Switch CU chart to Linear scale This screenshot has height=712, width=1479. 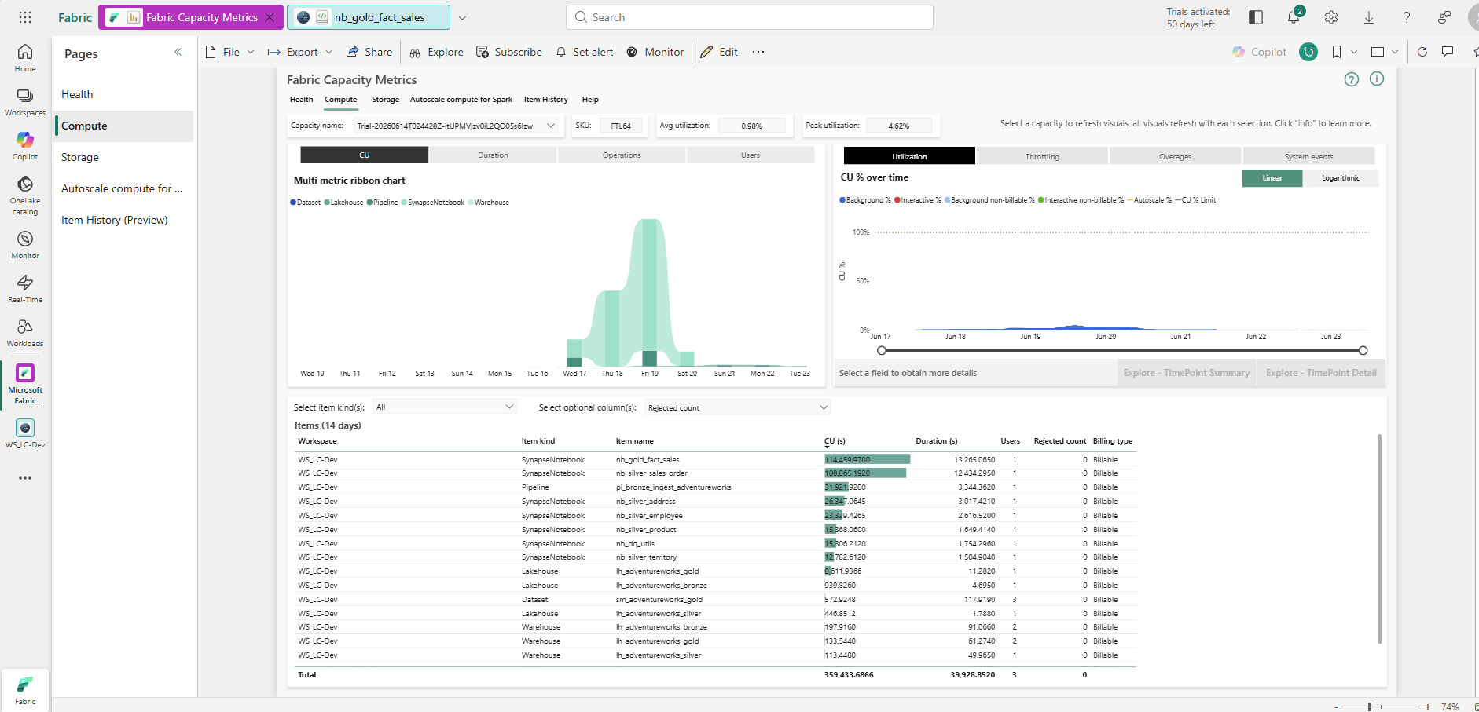[x=1272, y=178]
